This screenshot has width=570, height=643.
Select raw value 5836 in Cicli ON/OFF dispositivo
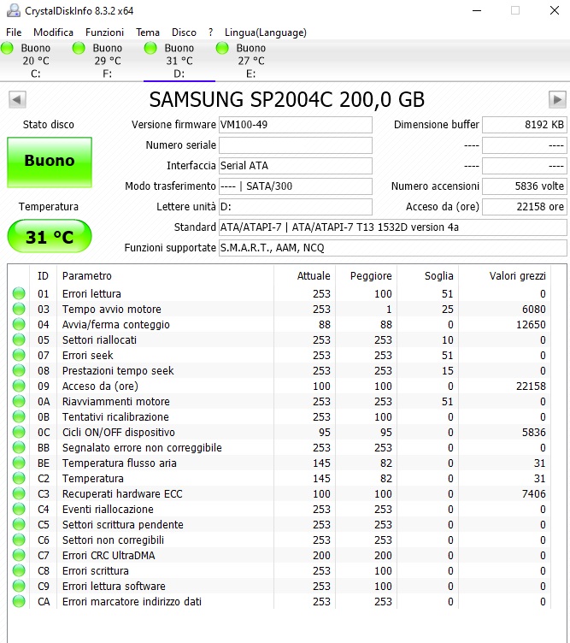[x=534, y=432]
